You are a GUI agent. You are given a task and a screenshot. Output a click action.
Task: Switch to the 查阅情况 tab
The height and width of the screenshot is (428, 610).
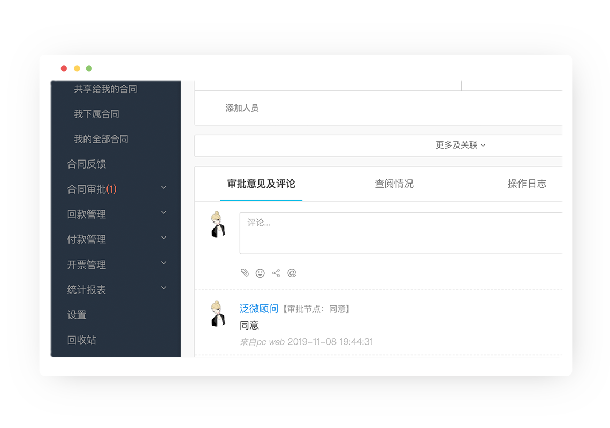(394, 184)
